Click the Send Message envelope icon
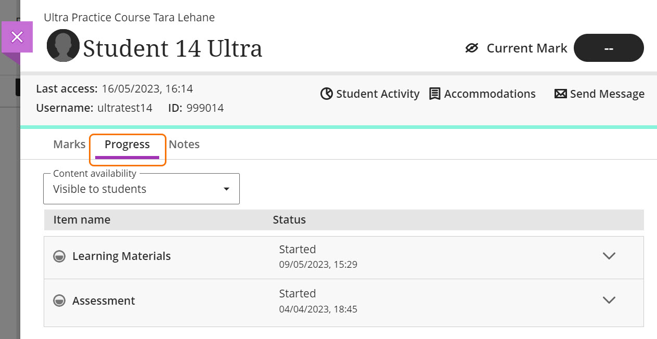The image size is (657, 339). pyautogui.click(x=560, y=94)
